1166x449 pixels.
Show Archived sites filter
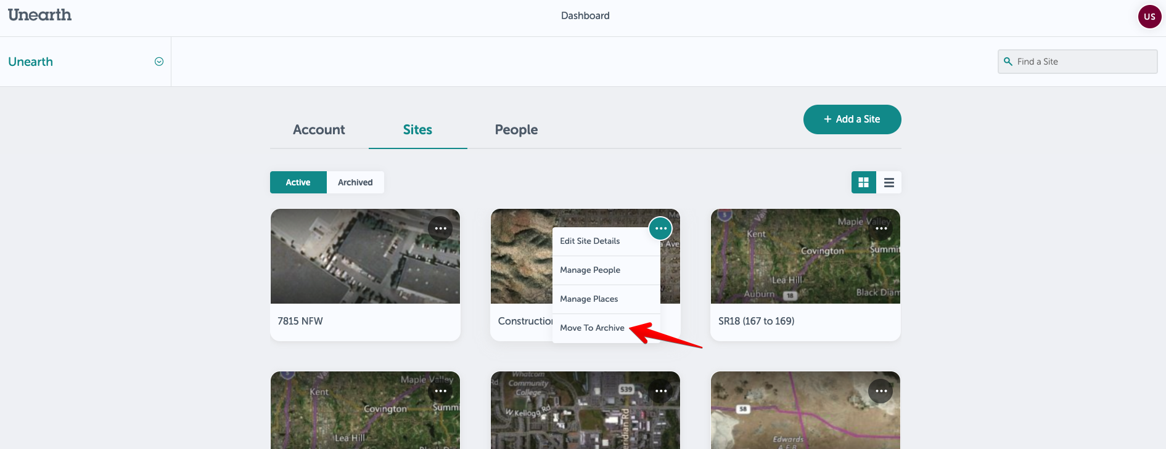click(x=355, y=182)
